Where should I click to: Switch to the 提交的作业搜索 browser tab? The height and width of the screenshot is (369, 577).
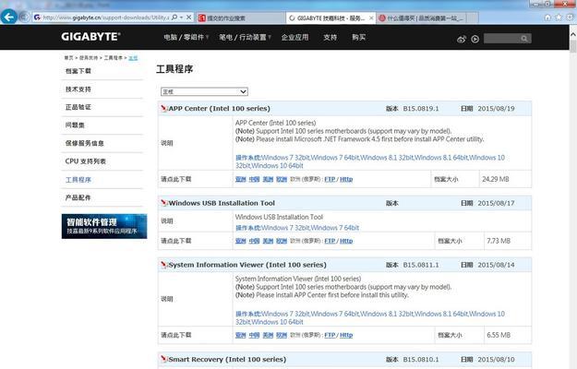[x=241, y=18]
